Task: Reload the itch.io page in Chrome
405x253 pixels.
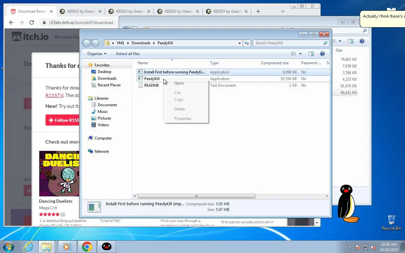Action: pyautogui.click(x=32, y=22)
